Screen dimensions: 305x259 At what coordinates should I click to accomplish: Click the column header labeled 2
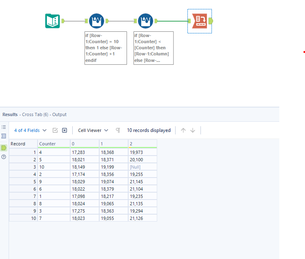pos(142,144)
